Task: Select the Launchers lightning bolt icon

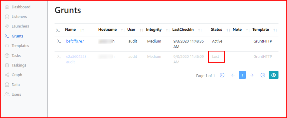Action: pos(7,26)
